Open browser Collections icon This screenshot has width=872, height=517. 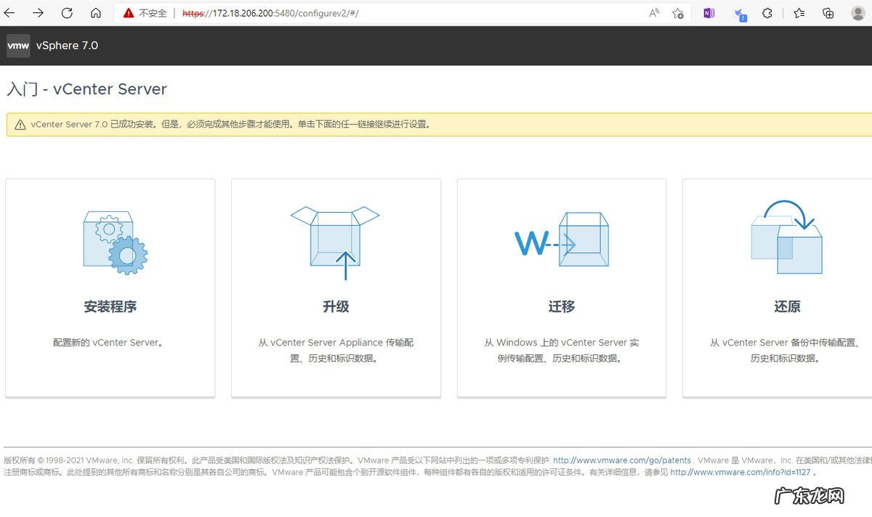click(x=828, y=13)
